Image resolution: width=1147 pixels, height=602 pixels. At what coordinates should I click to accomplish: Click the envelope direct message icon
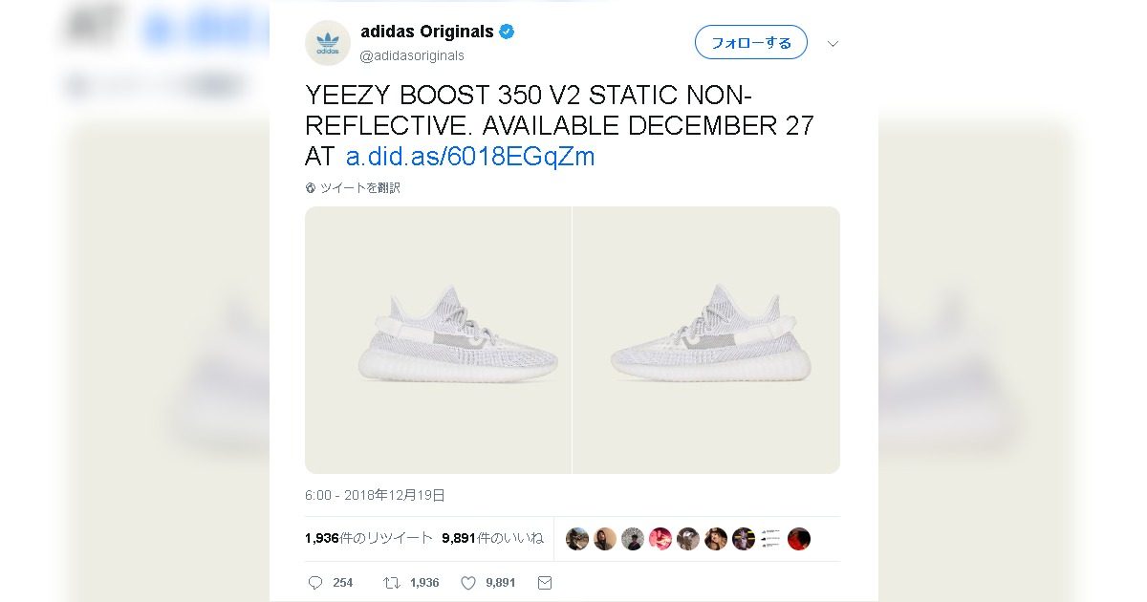pyautogui.click(x=545, y=582)
